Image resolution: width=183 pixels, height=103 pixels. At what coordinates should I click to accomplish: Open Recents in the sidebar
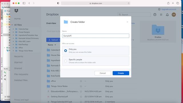19,56
